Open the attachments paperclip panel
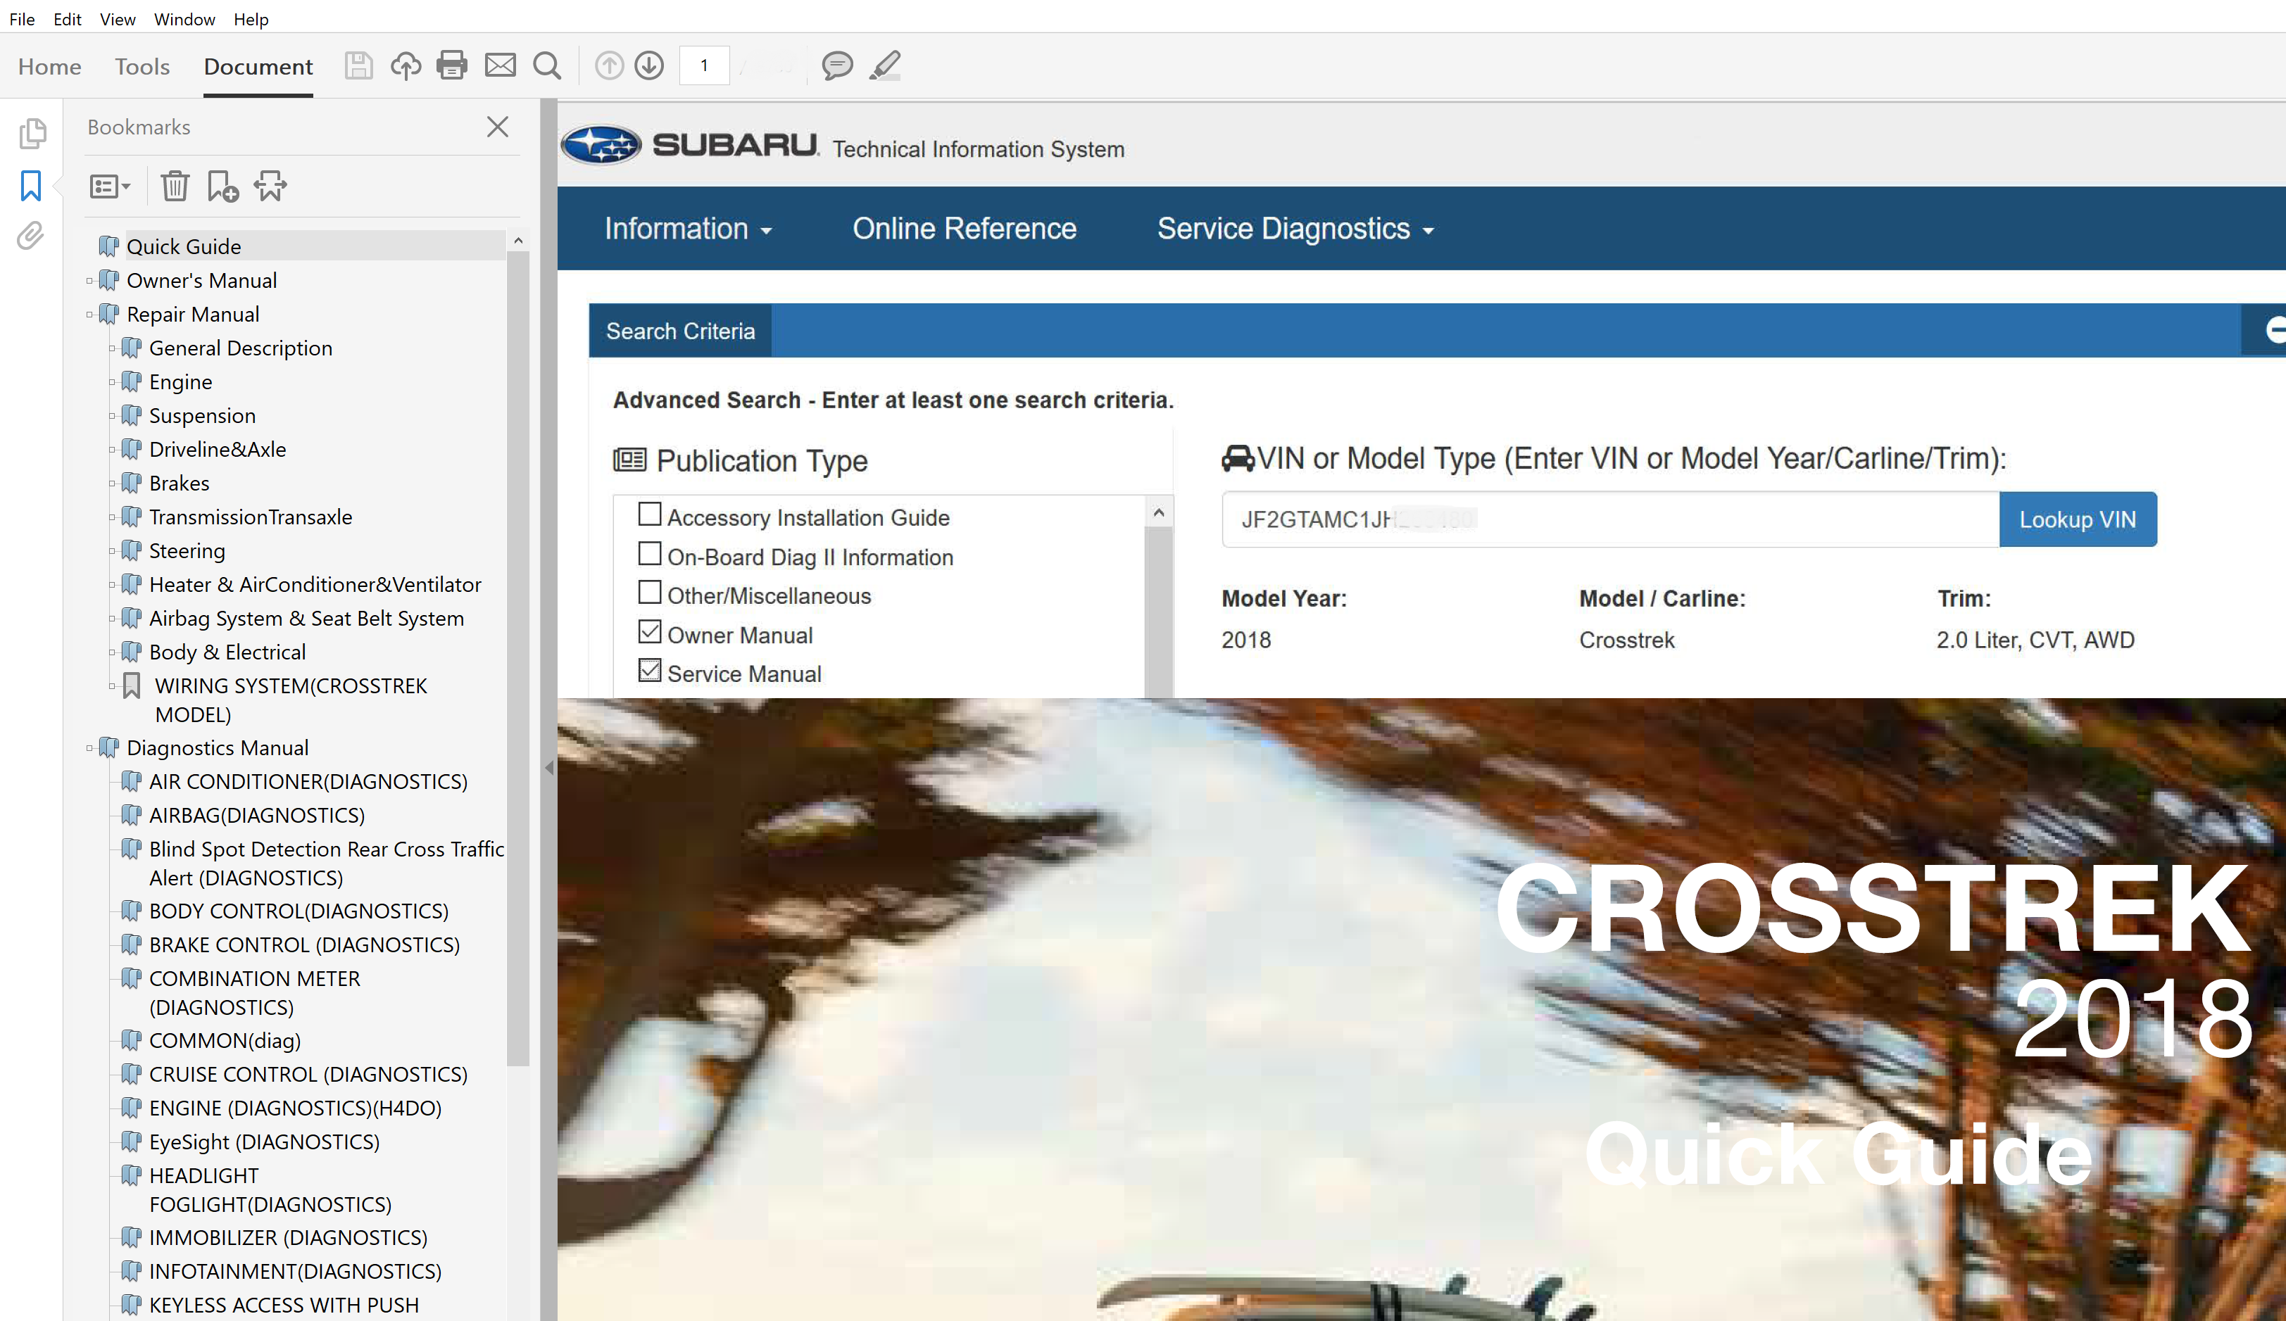 click(31, 236)
